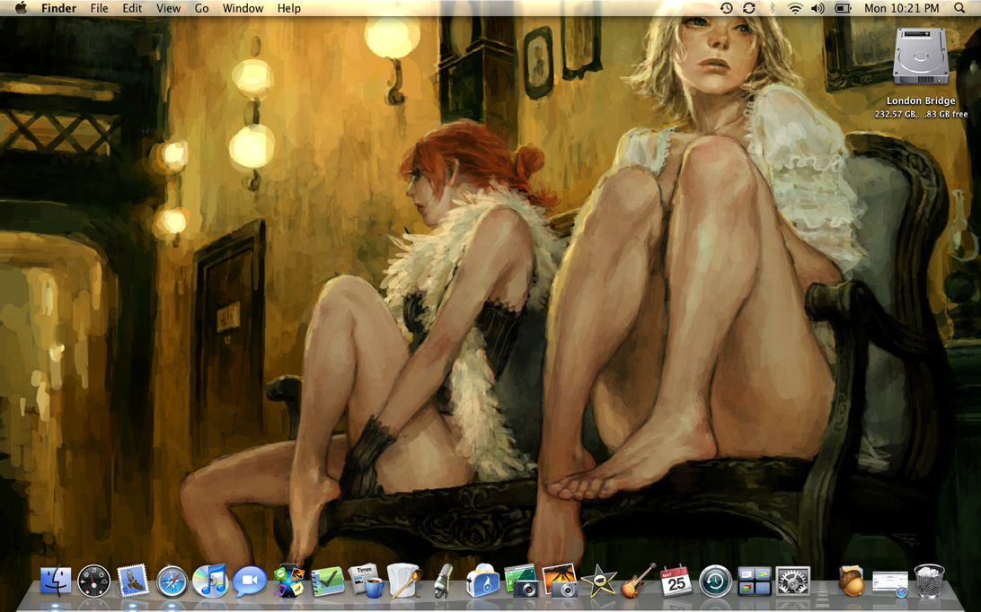Open the Help menu
Image resolution: width=981 pixels, height=612 pixels.
(289, 8)
